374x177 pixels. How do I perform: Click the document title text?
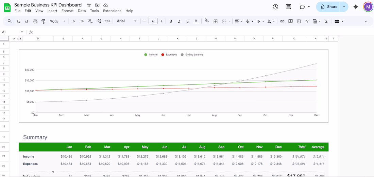point(48,5)
